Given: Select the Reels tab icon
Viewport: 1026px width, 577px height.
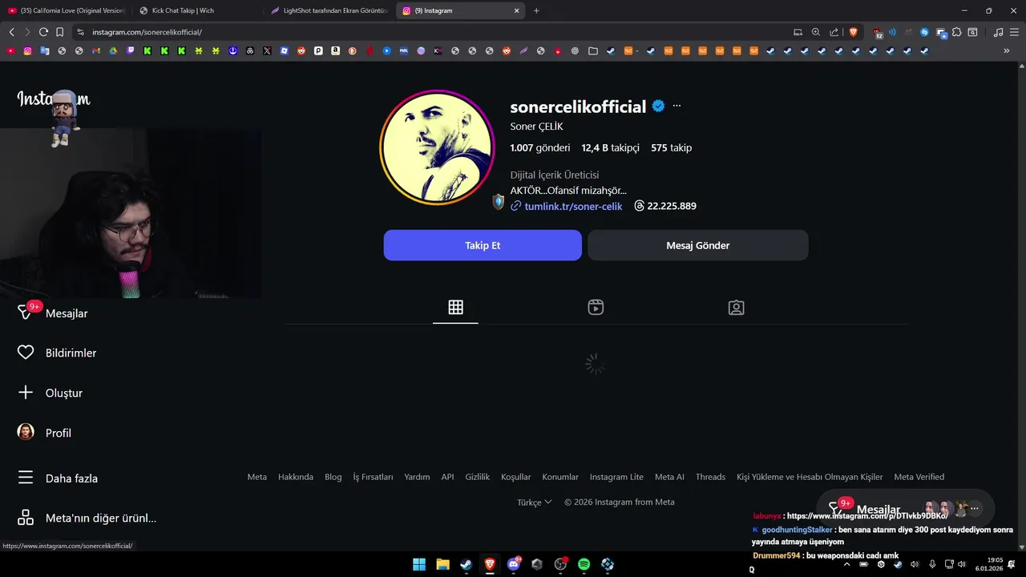Looking at the screenshot, I should tap(596, 307).
